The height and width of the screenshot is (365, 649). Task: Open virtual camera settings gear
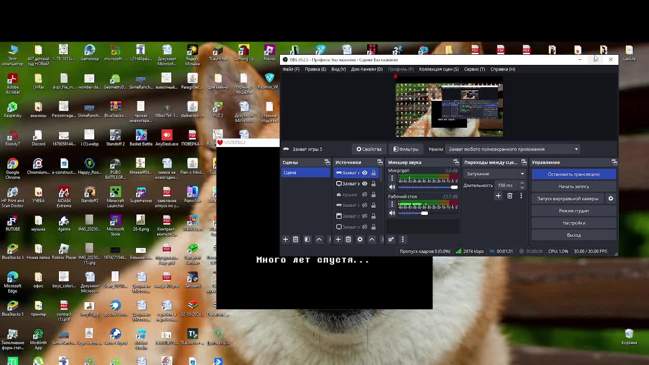point(610,199)
